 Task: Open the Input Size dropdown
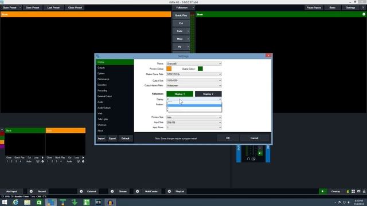click(x=194, y=122)
